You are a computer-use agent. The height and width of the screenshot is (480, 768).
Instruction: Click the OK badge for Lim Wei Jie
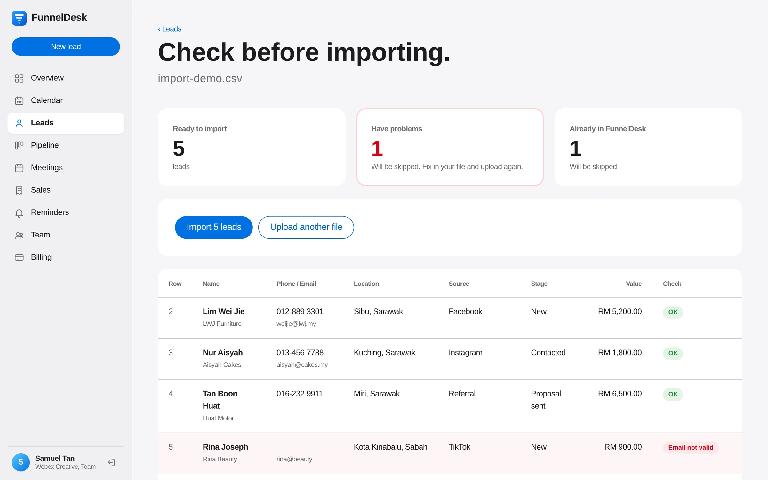click(673, 312)
